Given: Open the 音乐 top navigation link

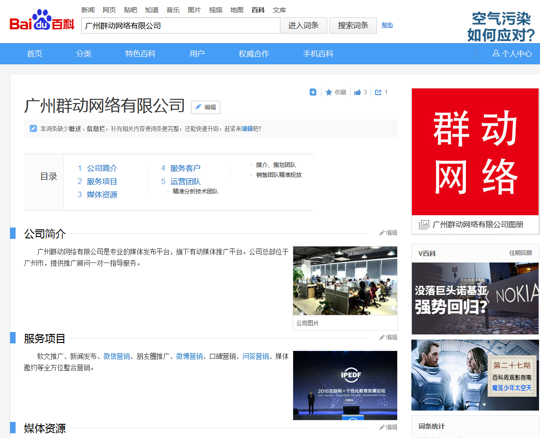Looking at the screenshot, I should pyautogui.click(x=173, y=10).
